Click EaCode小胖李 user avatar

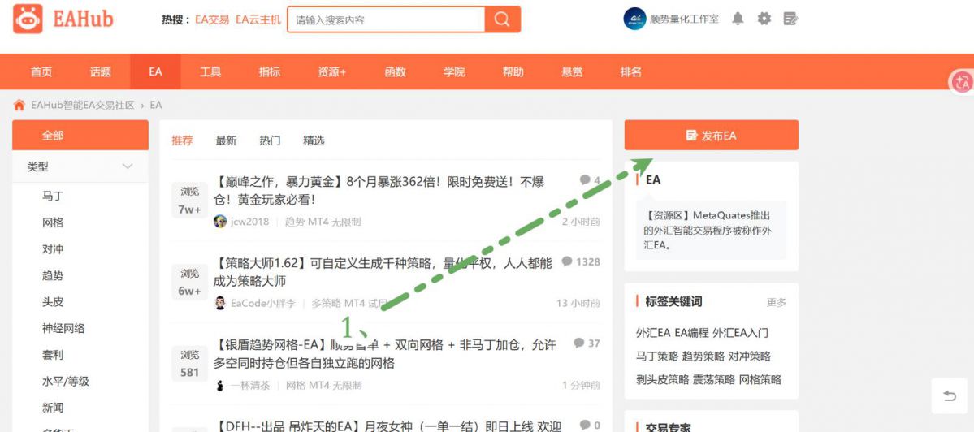pyautogui.click(x=220, y=303)
